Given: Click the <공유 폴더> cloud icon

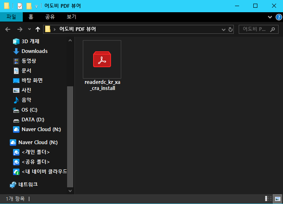Looking at the screenshot, I should pyautogui.click(x=16, y=162).
